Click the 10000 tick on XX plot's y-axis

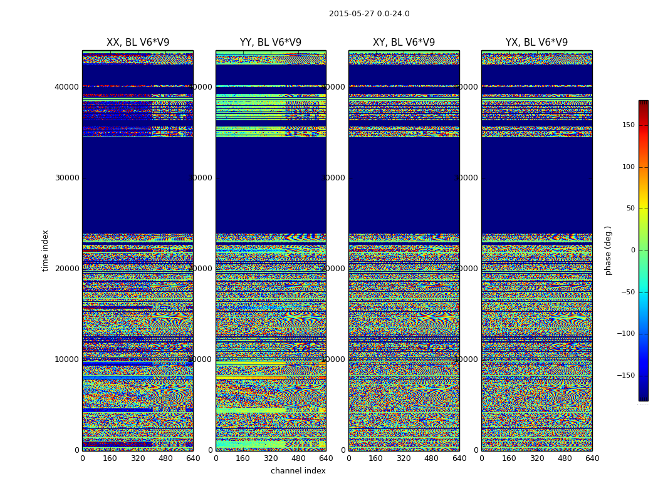67,359
